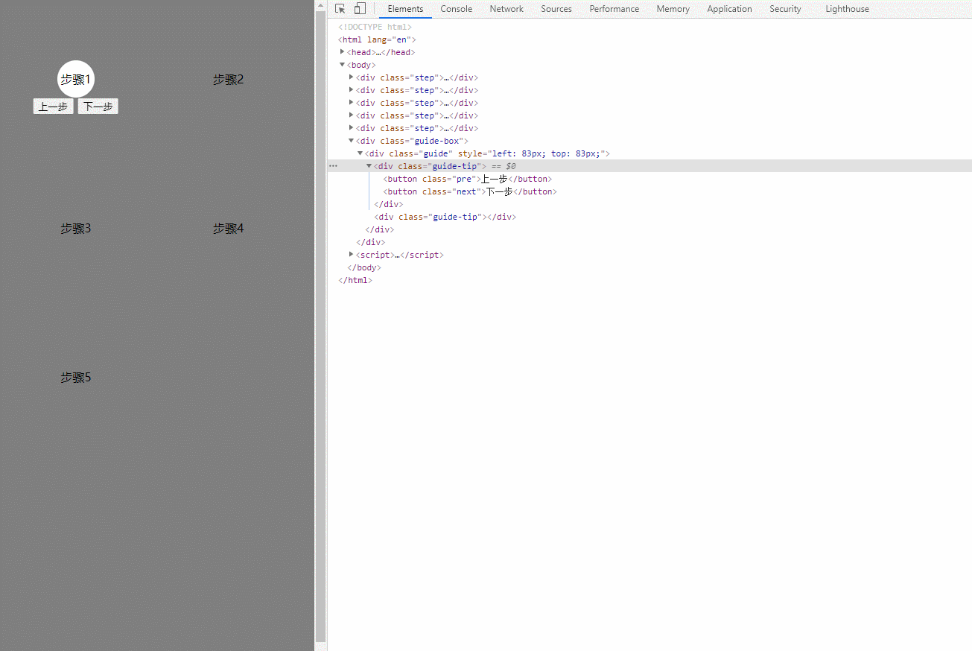Select the empty guide-tip div line
Viewport: 972px width, 651px height.
click(x=445, y=217)
